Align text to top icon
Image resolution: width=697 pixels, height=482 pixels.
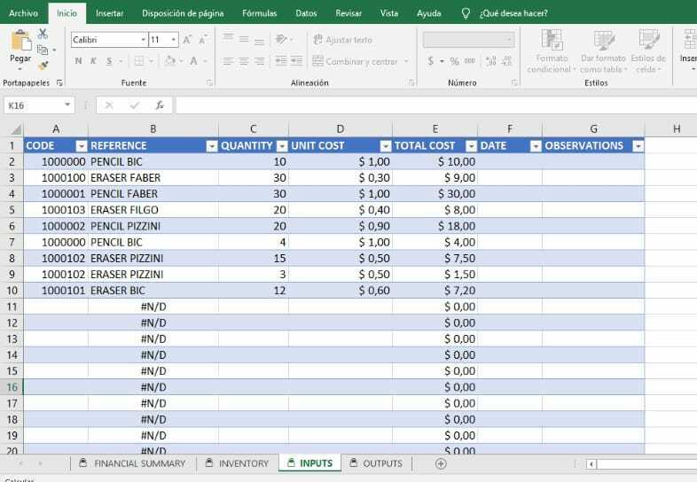228,39
